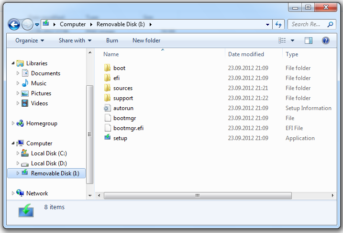Open the Share with menu
Image resolution: width=343 pixels, height=233 pixels.
click(75, 41)
